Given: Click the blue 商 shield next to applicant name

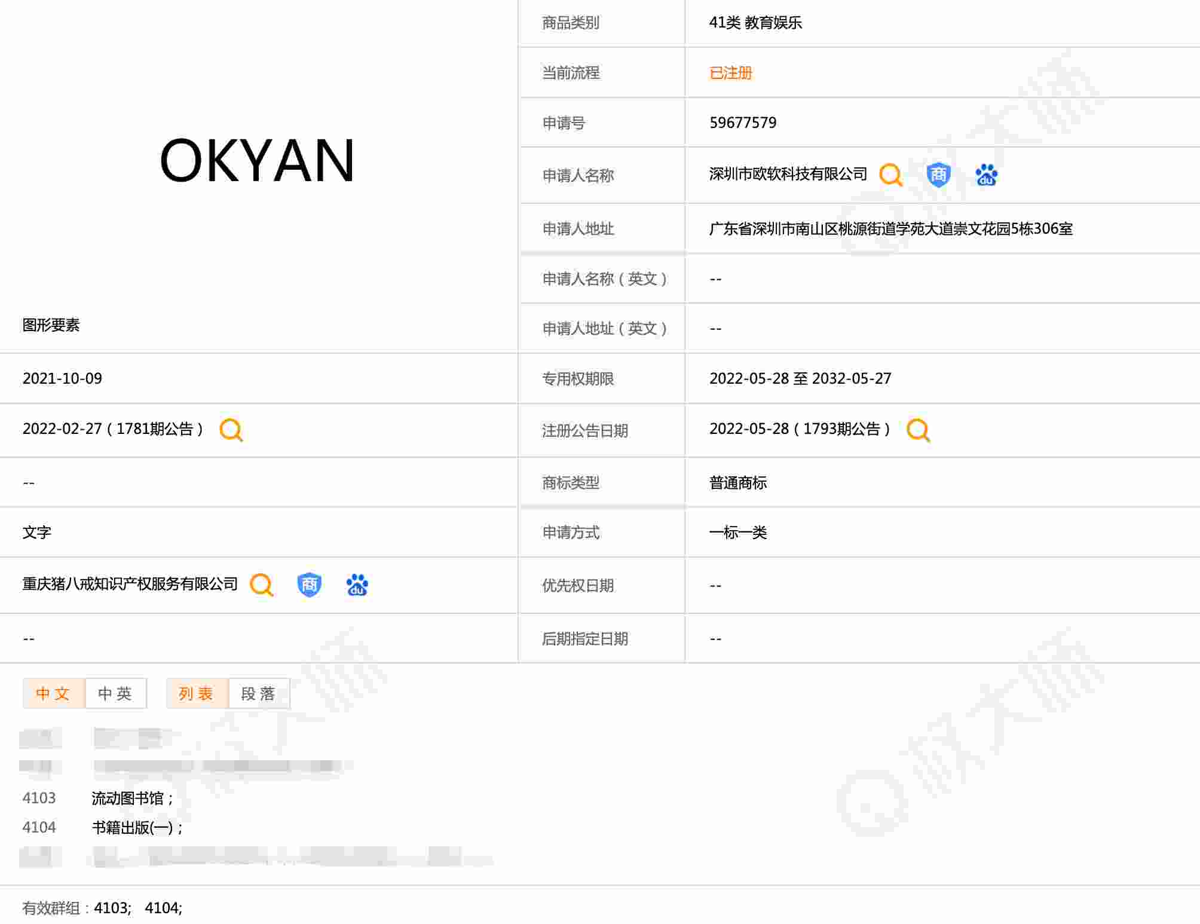Looking at the screenshot, I should tap(938, 175).
